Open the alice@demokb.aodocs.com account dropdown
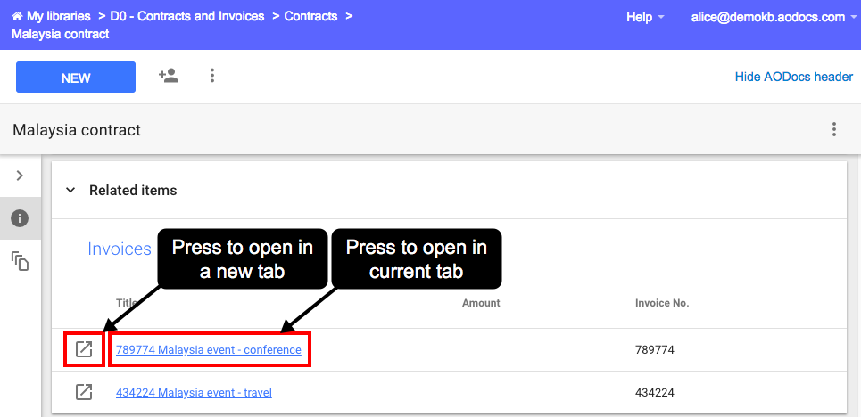Viewport: 861px width, 417px height. point(774,17)
